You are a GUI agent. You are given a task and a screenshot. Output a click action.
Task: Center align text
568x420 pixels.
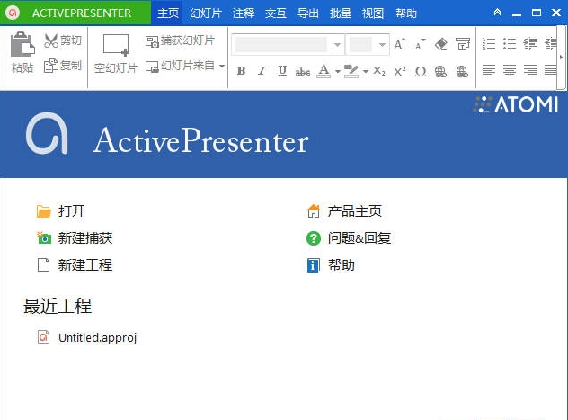click(x=510, y=69)
